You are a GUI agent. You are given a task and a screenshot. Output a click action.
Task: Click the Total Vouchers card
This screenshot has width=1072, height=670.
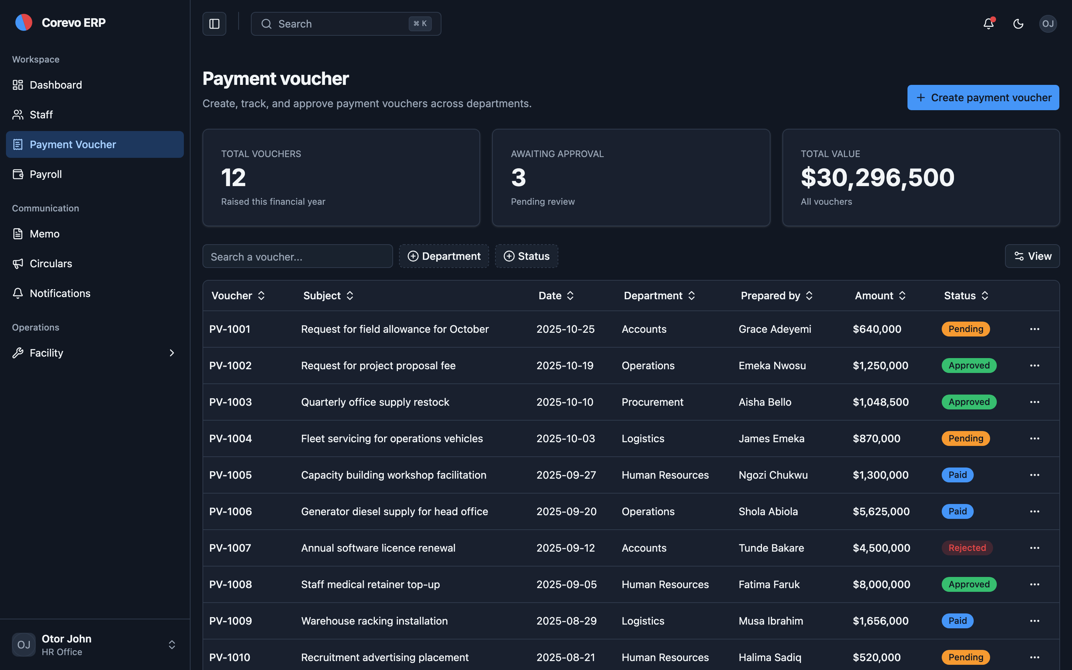[341, 178]
